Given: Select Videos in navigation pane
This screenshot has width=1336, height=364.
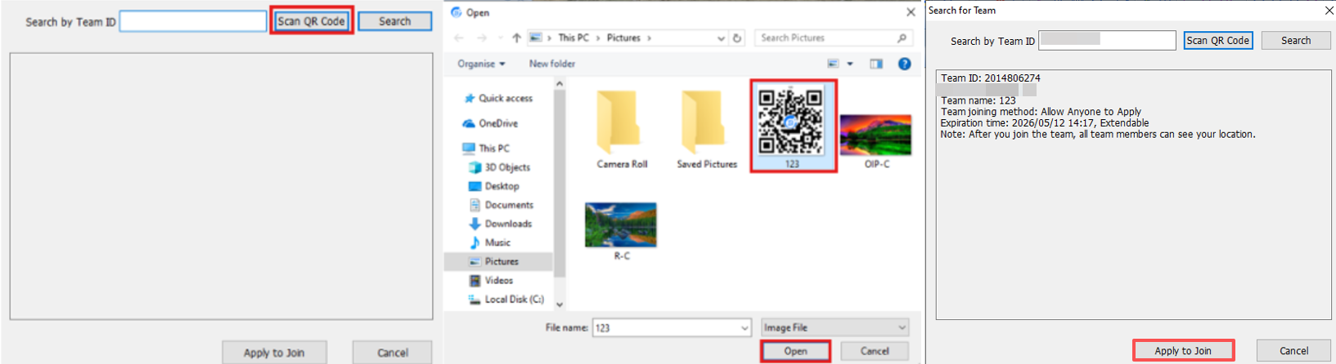Looking at the screenshot, I should [492, 280].
